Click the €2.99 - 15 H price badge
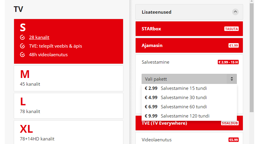This screenshot has height=144, width=256. (x=228, y=62)
